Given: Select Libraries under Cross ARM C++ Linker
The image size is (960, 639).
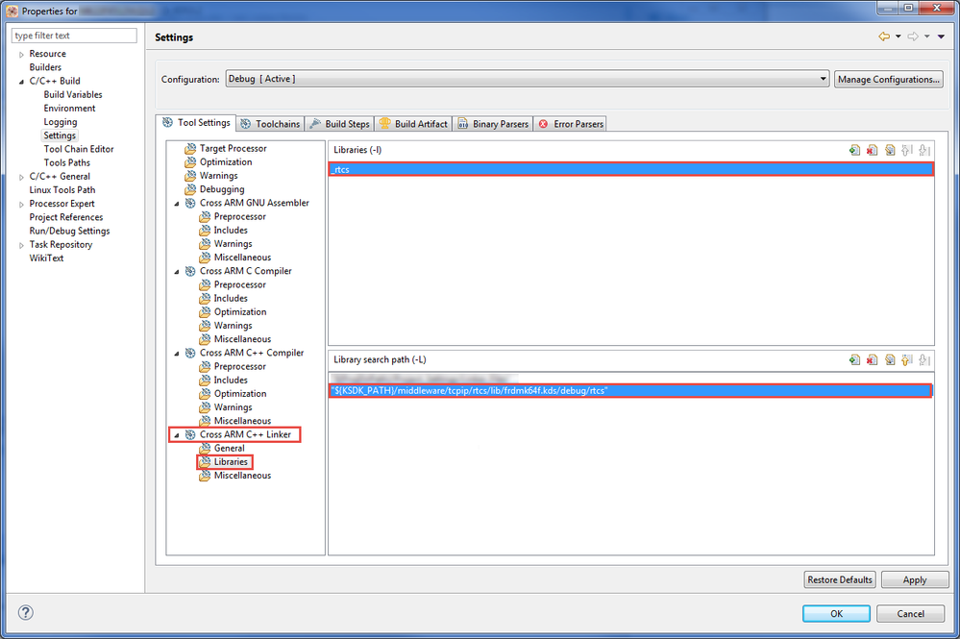Looking at the screenshot, I should (x=231, y=462).
